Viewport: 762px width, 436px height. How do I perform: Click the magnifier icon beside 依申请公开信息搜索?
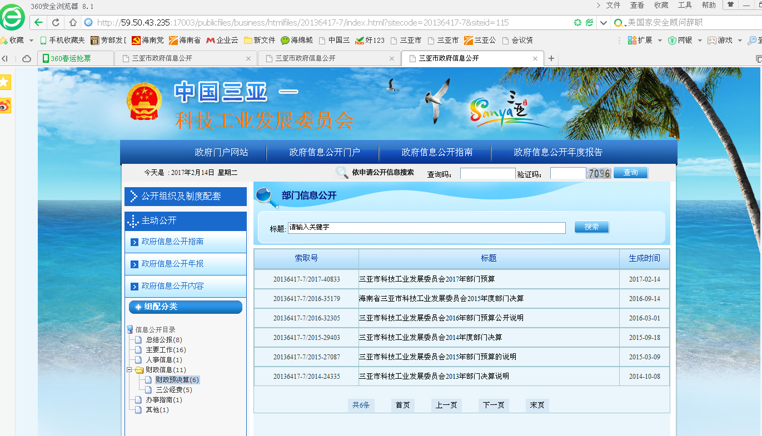tap(342, 173)
